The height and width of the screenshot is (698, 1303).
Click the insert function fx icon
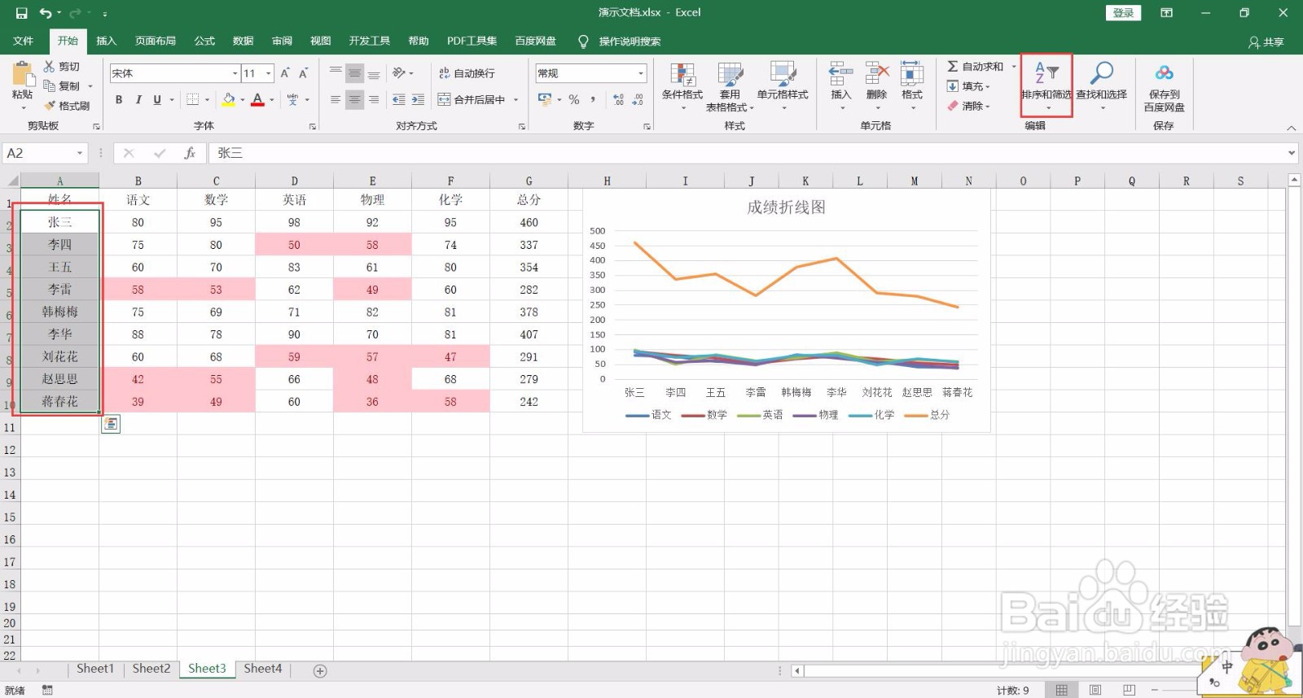[189, 153]
